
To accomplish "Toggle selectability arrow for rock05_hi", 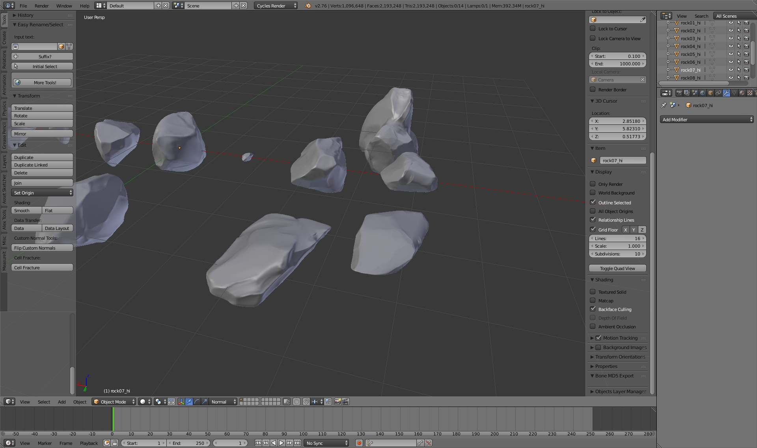I will pyautogui.click(x=739, y=54).
